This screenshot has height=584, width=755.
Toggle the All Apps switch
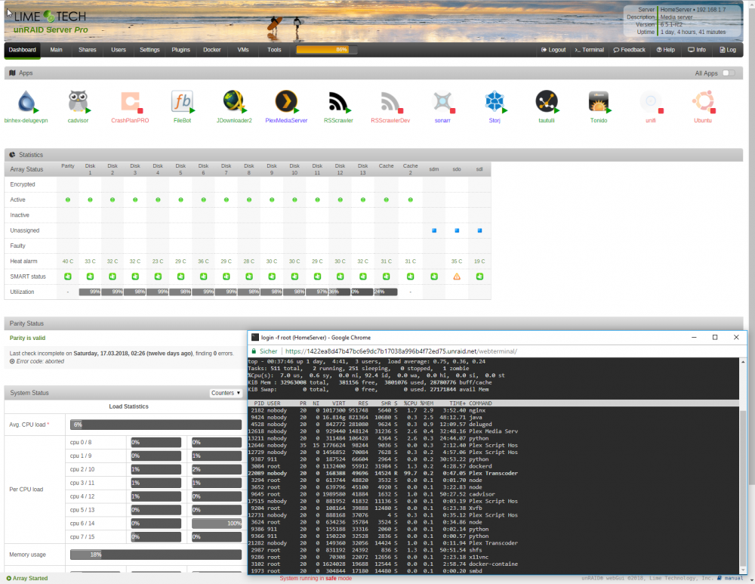pyautogui.click(x=729, y=73)
